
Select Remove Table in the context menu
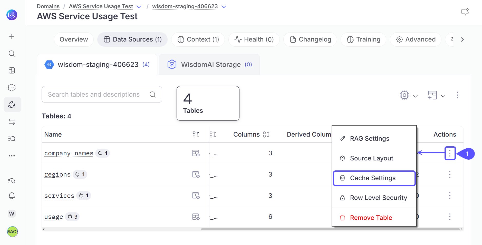click(x=374, y=218)
